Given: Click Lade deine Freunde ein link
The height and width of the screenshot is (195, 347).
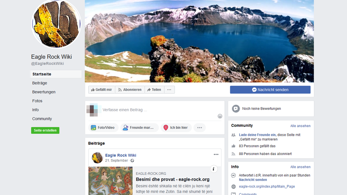Looking at the screenshot, I should point(257,135).
